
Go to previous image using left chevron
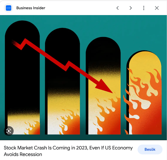pyautogui.click(x=118, y=8)
